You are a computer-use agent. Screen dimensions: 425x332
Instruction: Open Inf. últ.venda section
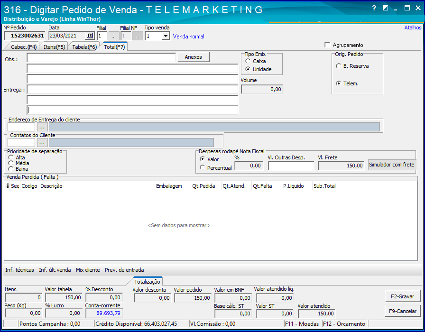pos(55,270)
